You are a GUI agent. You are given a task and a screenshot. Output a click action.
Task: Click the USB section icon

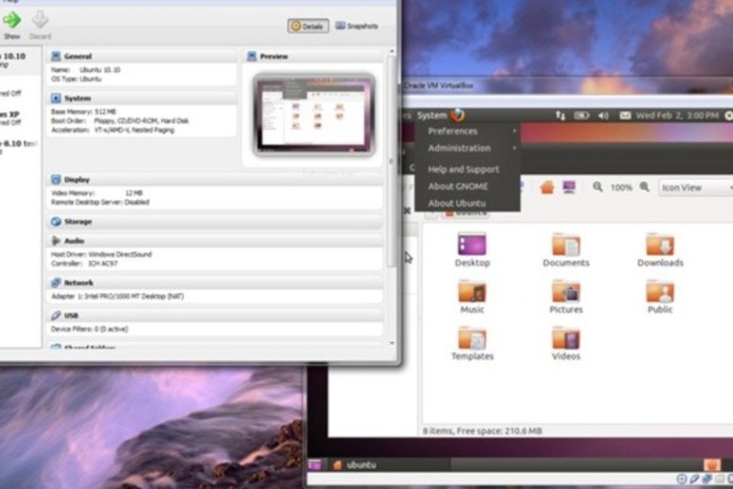point(56,315)
